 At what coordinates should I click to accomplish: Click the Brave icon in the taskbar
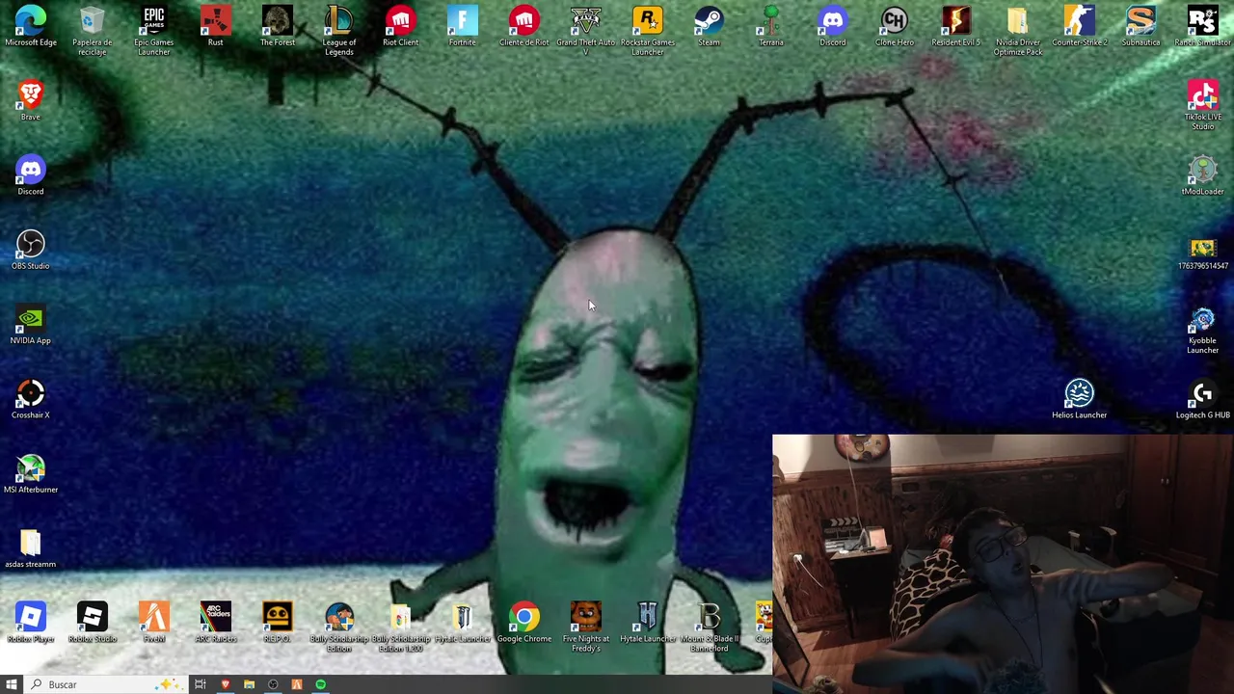pyautogui.click(x=225, y=684)
